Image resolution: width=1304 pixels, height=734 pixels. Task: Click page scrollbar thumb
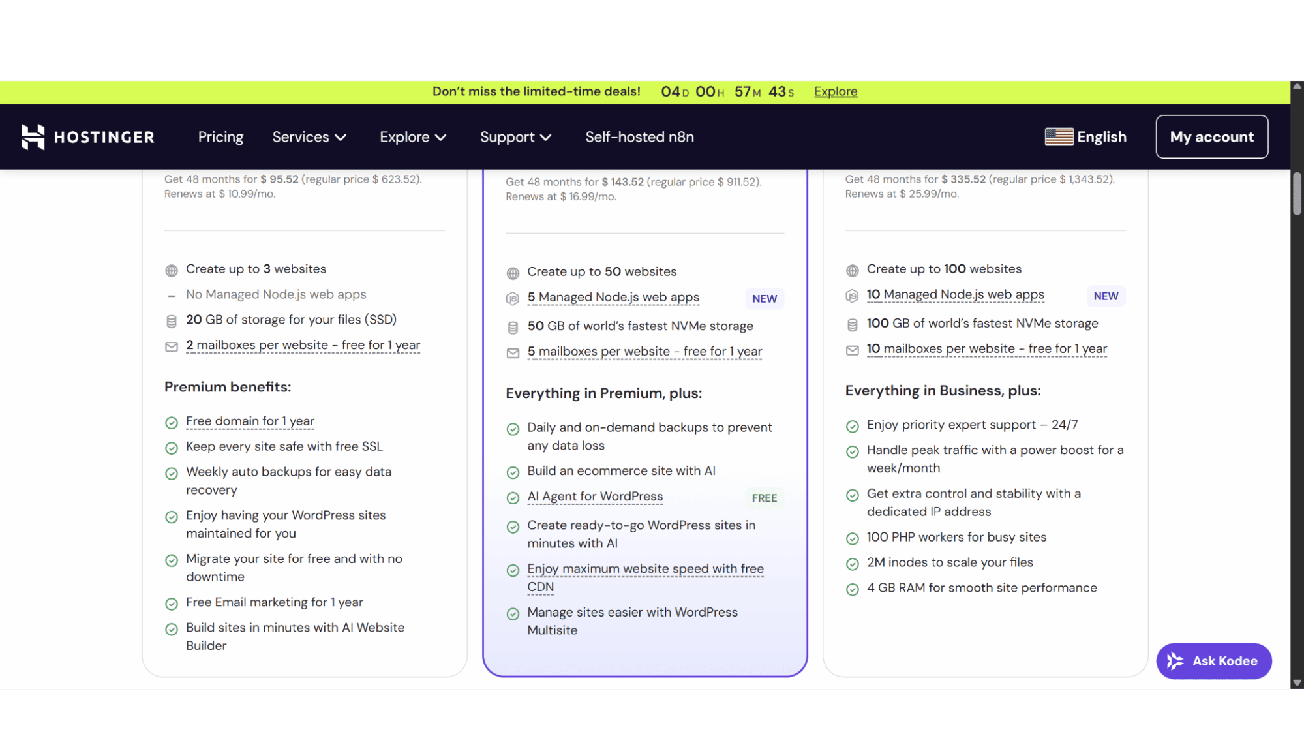1297,194
